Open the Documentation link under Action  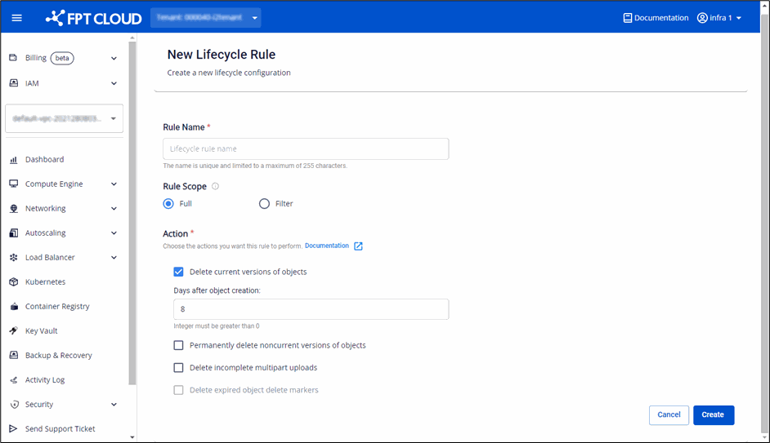pos(327,246)
